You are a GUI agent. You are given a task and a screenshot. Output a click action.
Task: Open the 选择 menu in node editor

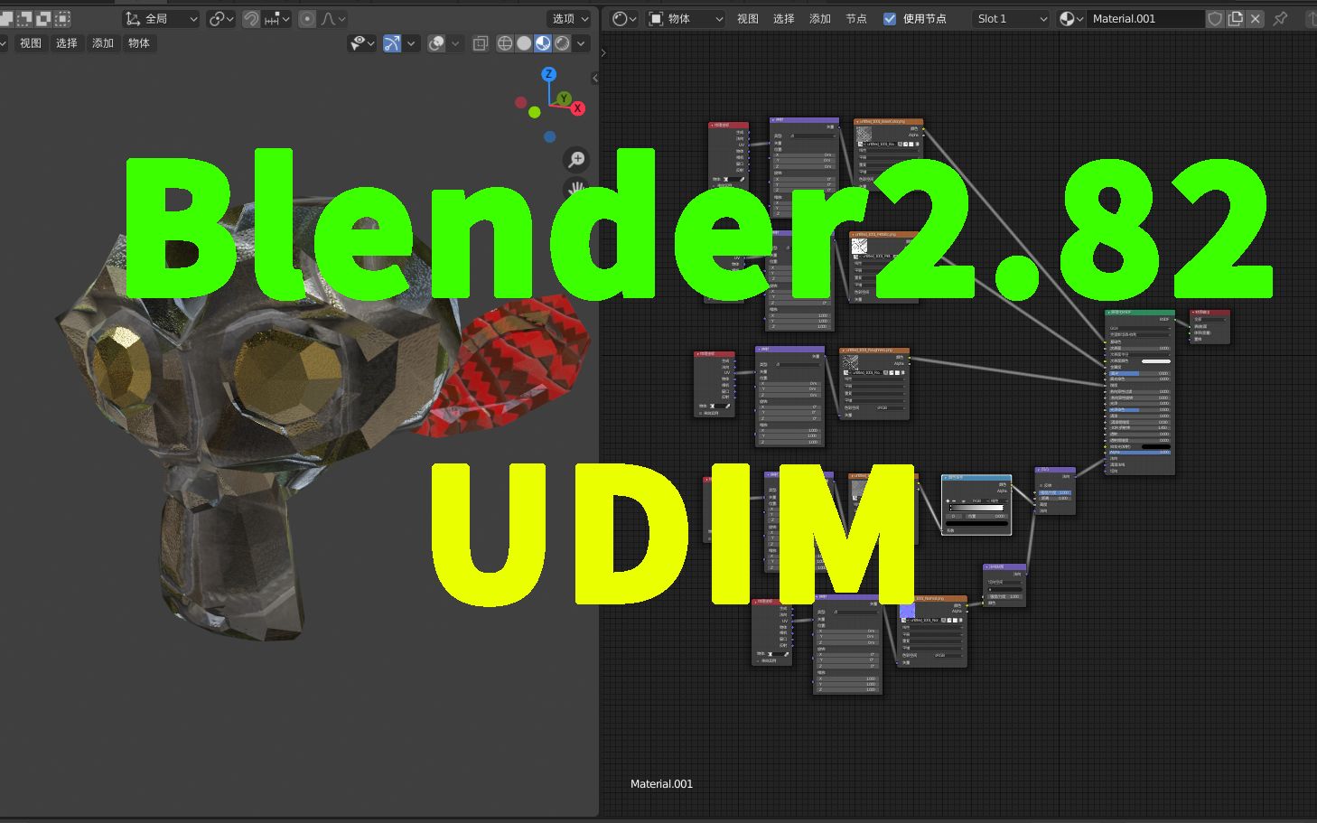tap(784, 18)
